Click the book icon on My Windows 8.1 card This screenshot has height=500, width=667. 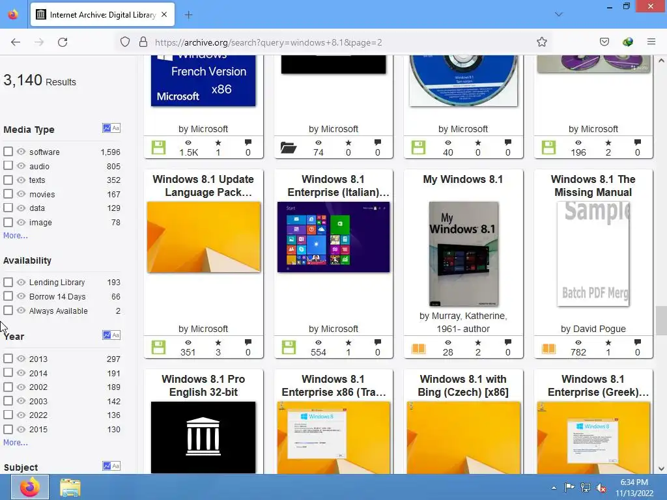click(x=419, y=349)
